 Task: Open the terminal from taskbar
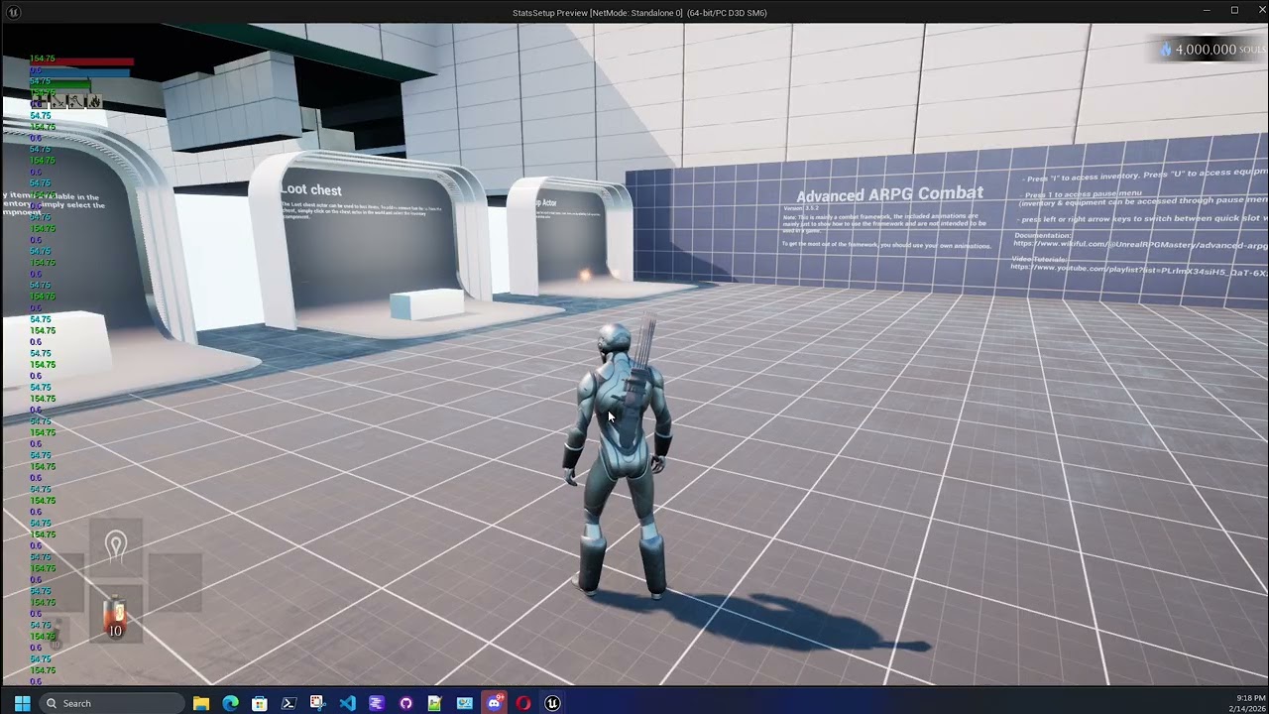click(288, 703)
